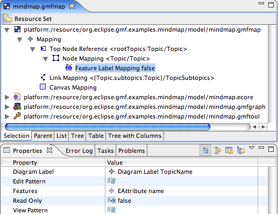
Task: Select the View Pattern property name
Action: point(30,210)
